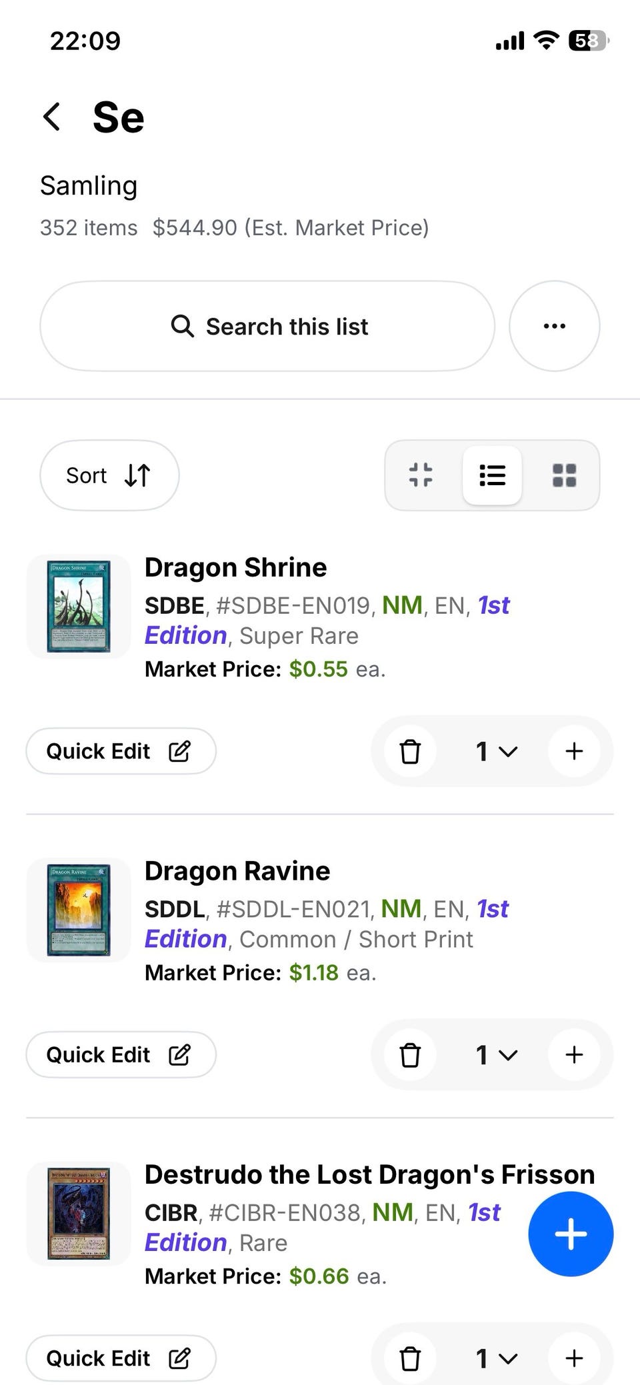Image resolution: width=640 pixels, height=1385 pixels.
Task: Select the list view layout
Action: coord(492,475)
